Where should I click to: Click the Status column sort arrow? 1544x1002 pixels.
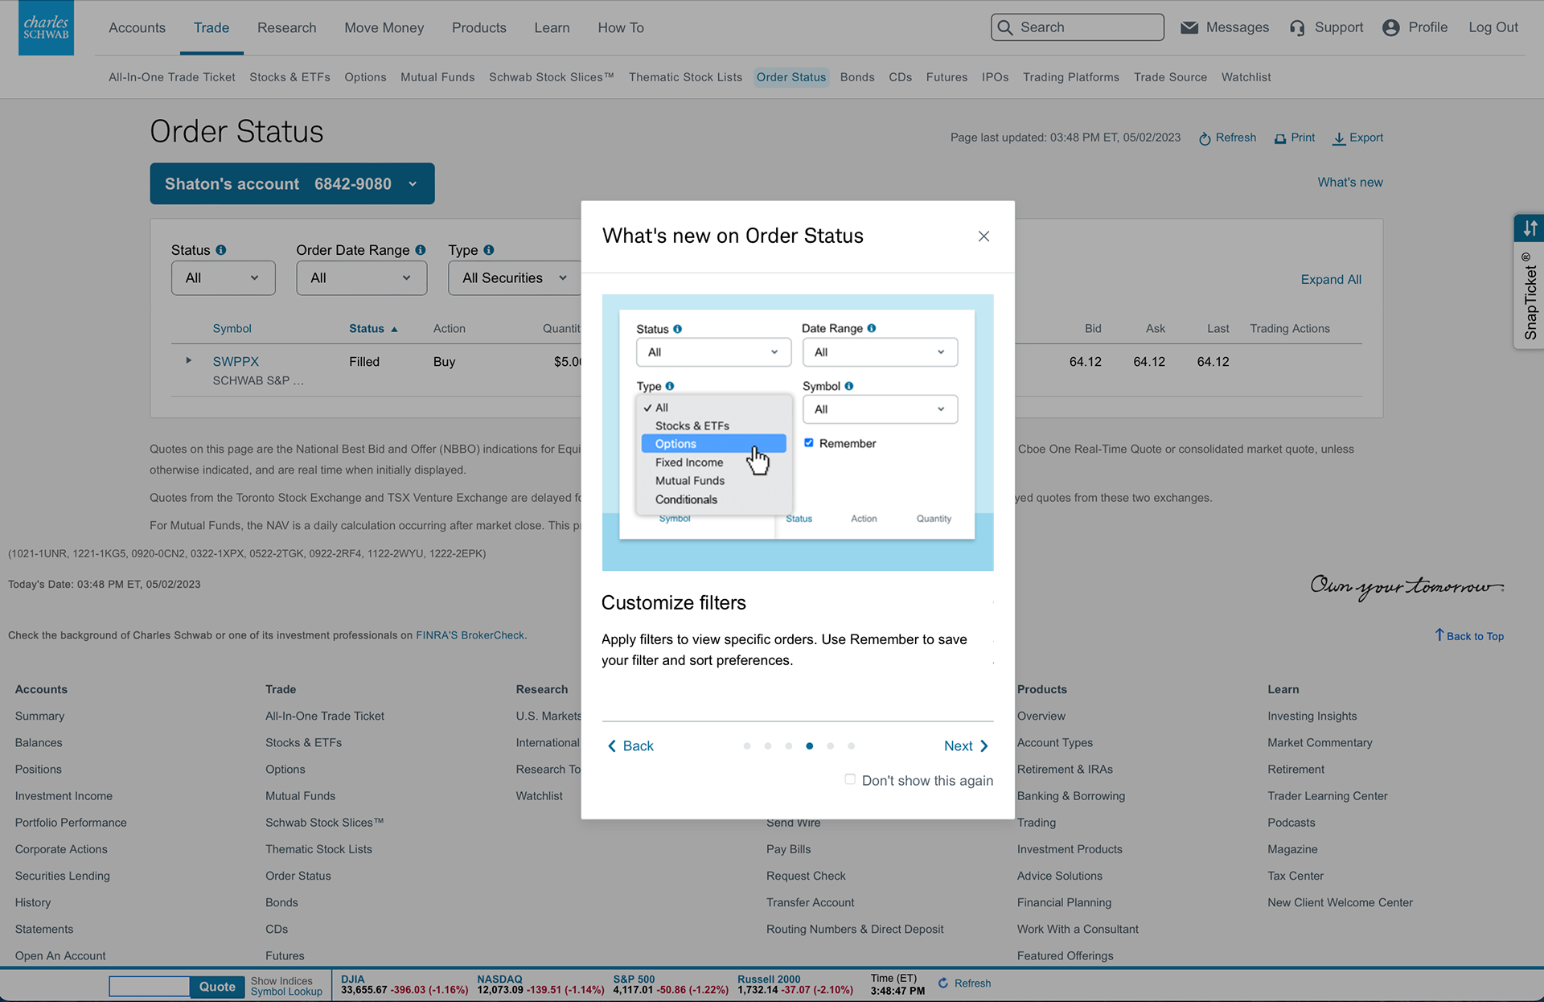(394, 329)
